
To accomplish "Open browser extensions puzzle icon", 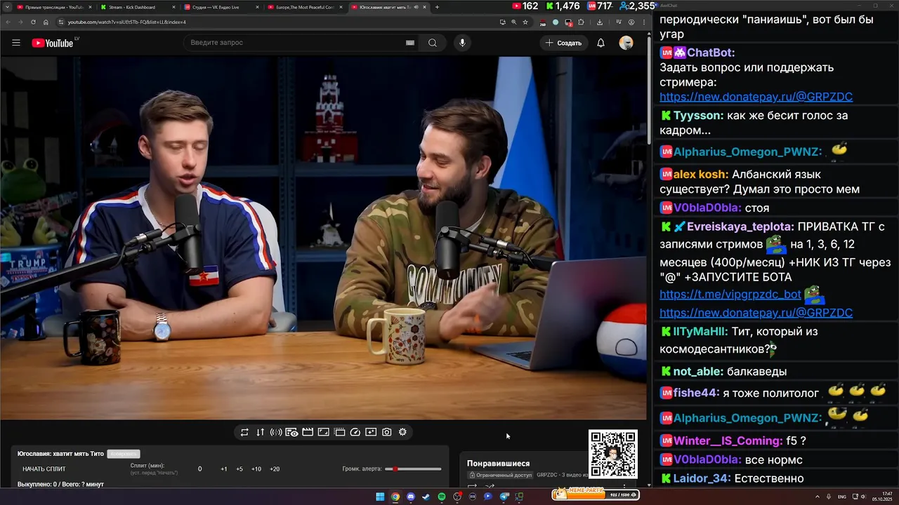I will [x=581, y=22].
